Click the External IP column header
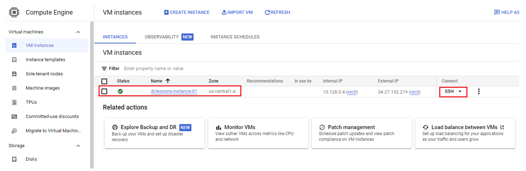 coord(388,81)
